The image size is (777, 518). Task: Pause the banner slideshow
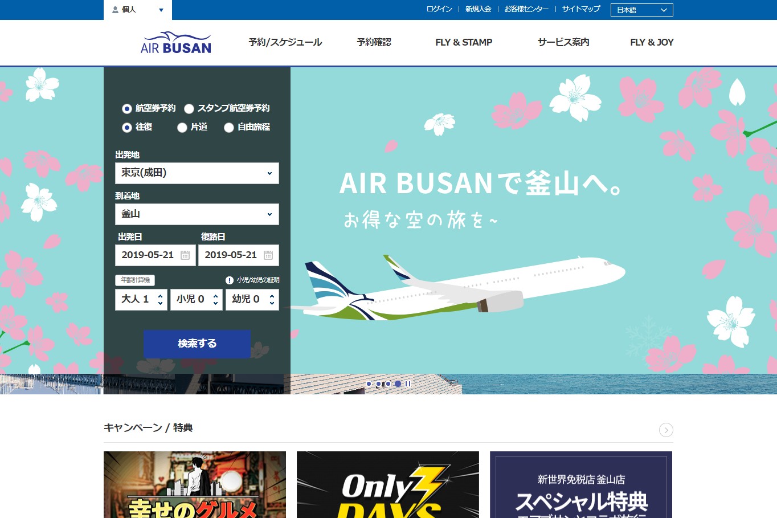[x=408, y=384]
